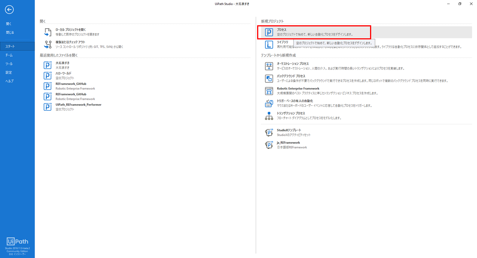Switch to the ツール sidebar tab

pyautogui.click(x=17, y=64)
